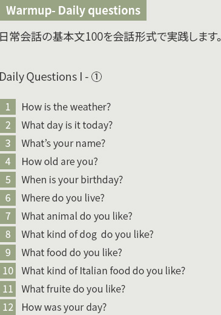Choose "When is your birthday?" question
Viewport: 221px width, 315px height.
coord(72,180)
